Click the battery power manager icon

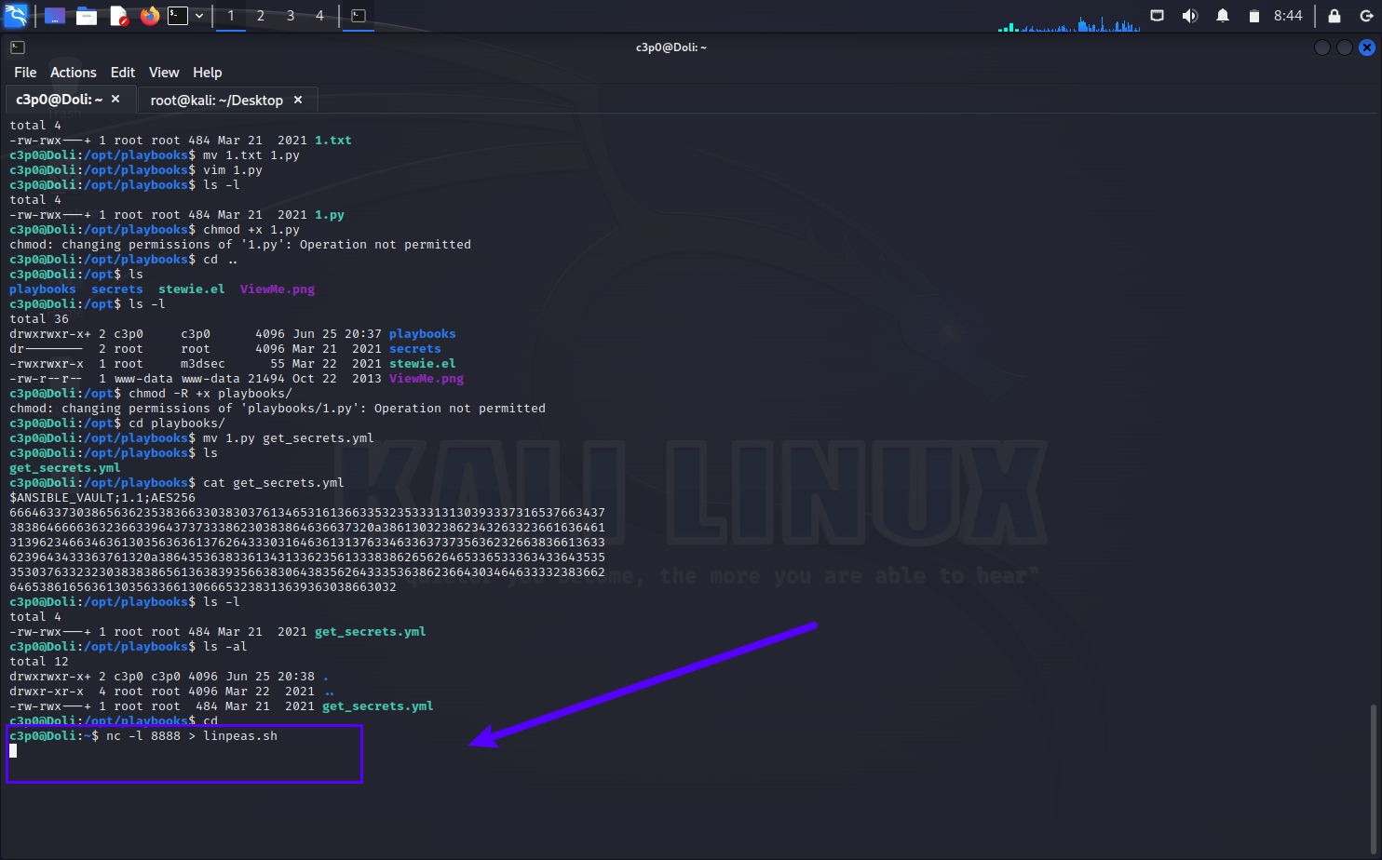(1254, 16)
